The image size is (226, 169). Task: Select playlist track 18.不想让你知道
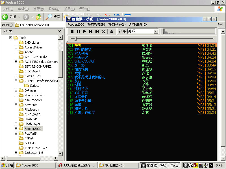coord(142,112)
